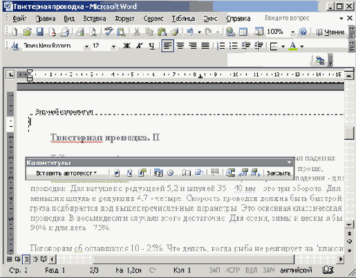Toggle ЗАП macro recording in status bar

coord(214,270)
